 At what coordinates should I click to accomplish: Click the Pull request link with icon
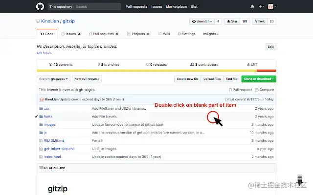[240, 90]
